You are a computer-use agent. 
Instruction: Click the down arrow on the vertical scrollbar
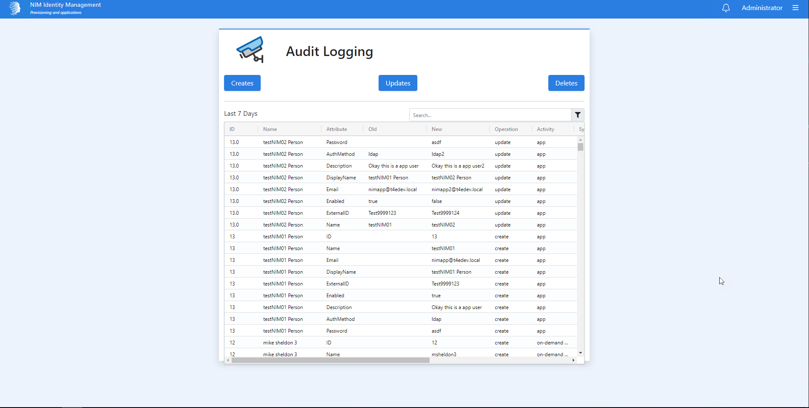pyautogui.click(x=581, y=352)
